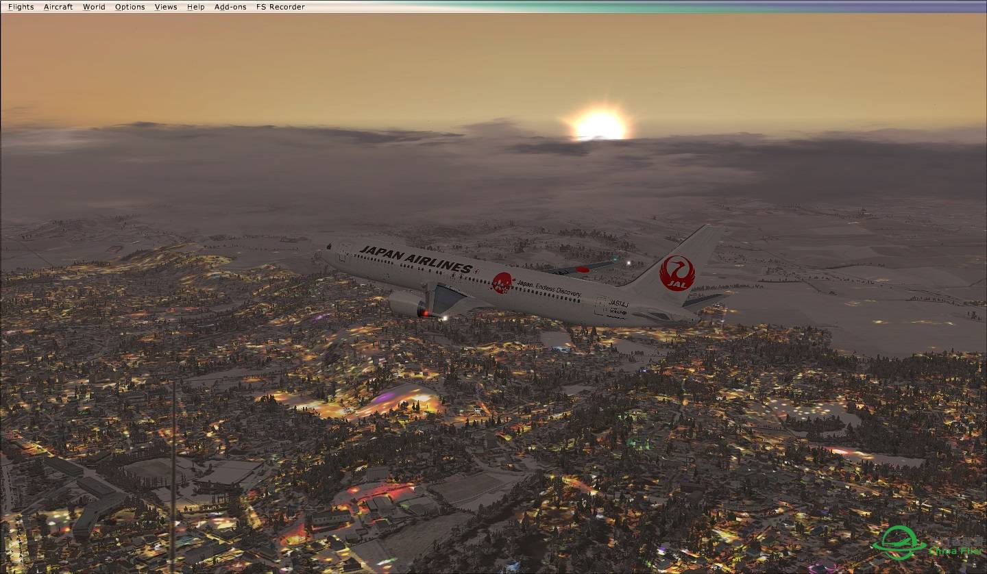Expand the World menu
The height and width of the screenshot is (574, 987).
(94, 7)
